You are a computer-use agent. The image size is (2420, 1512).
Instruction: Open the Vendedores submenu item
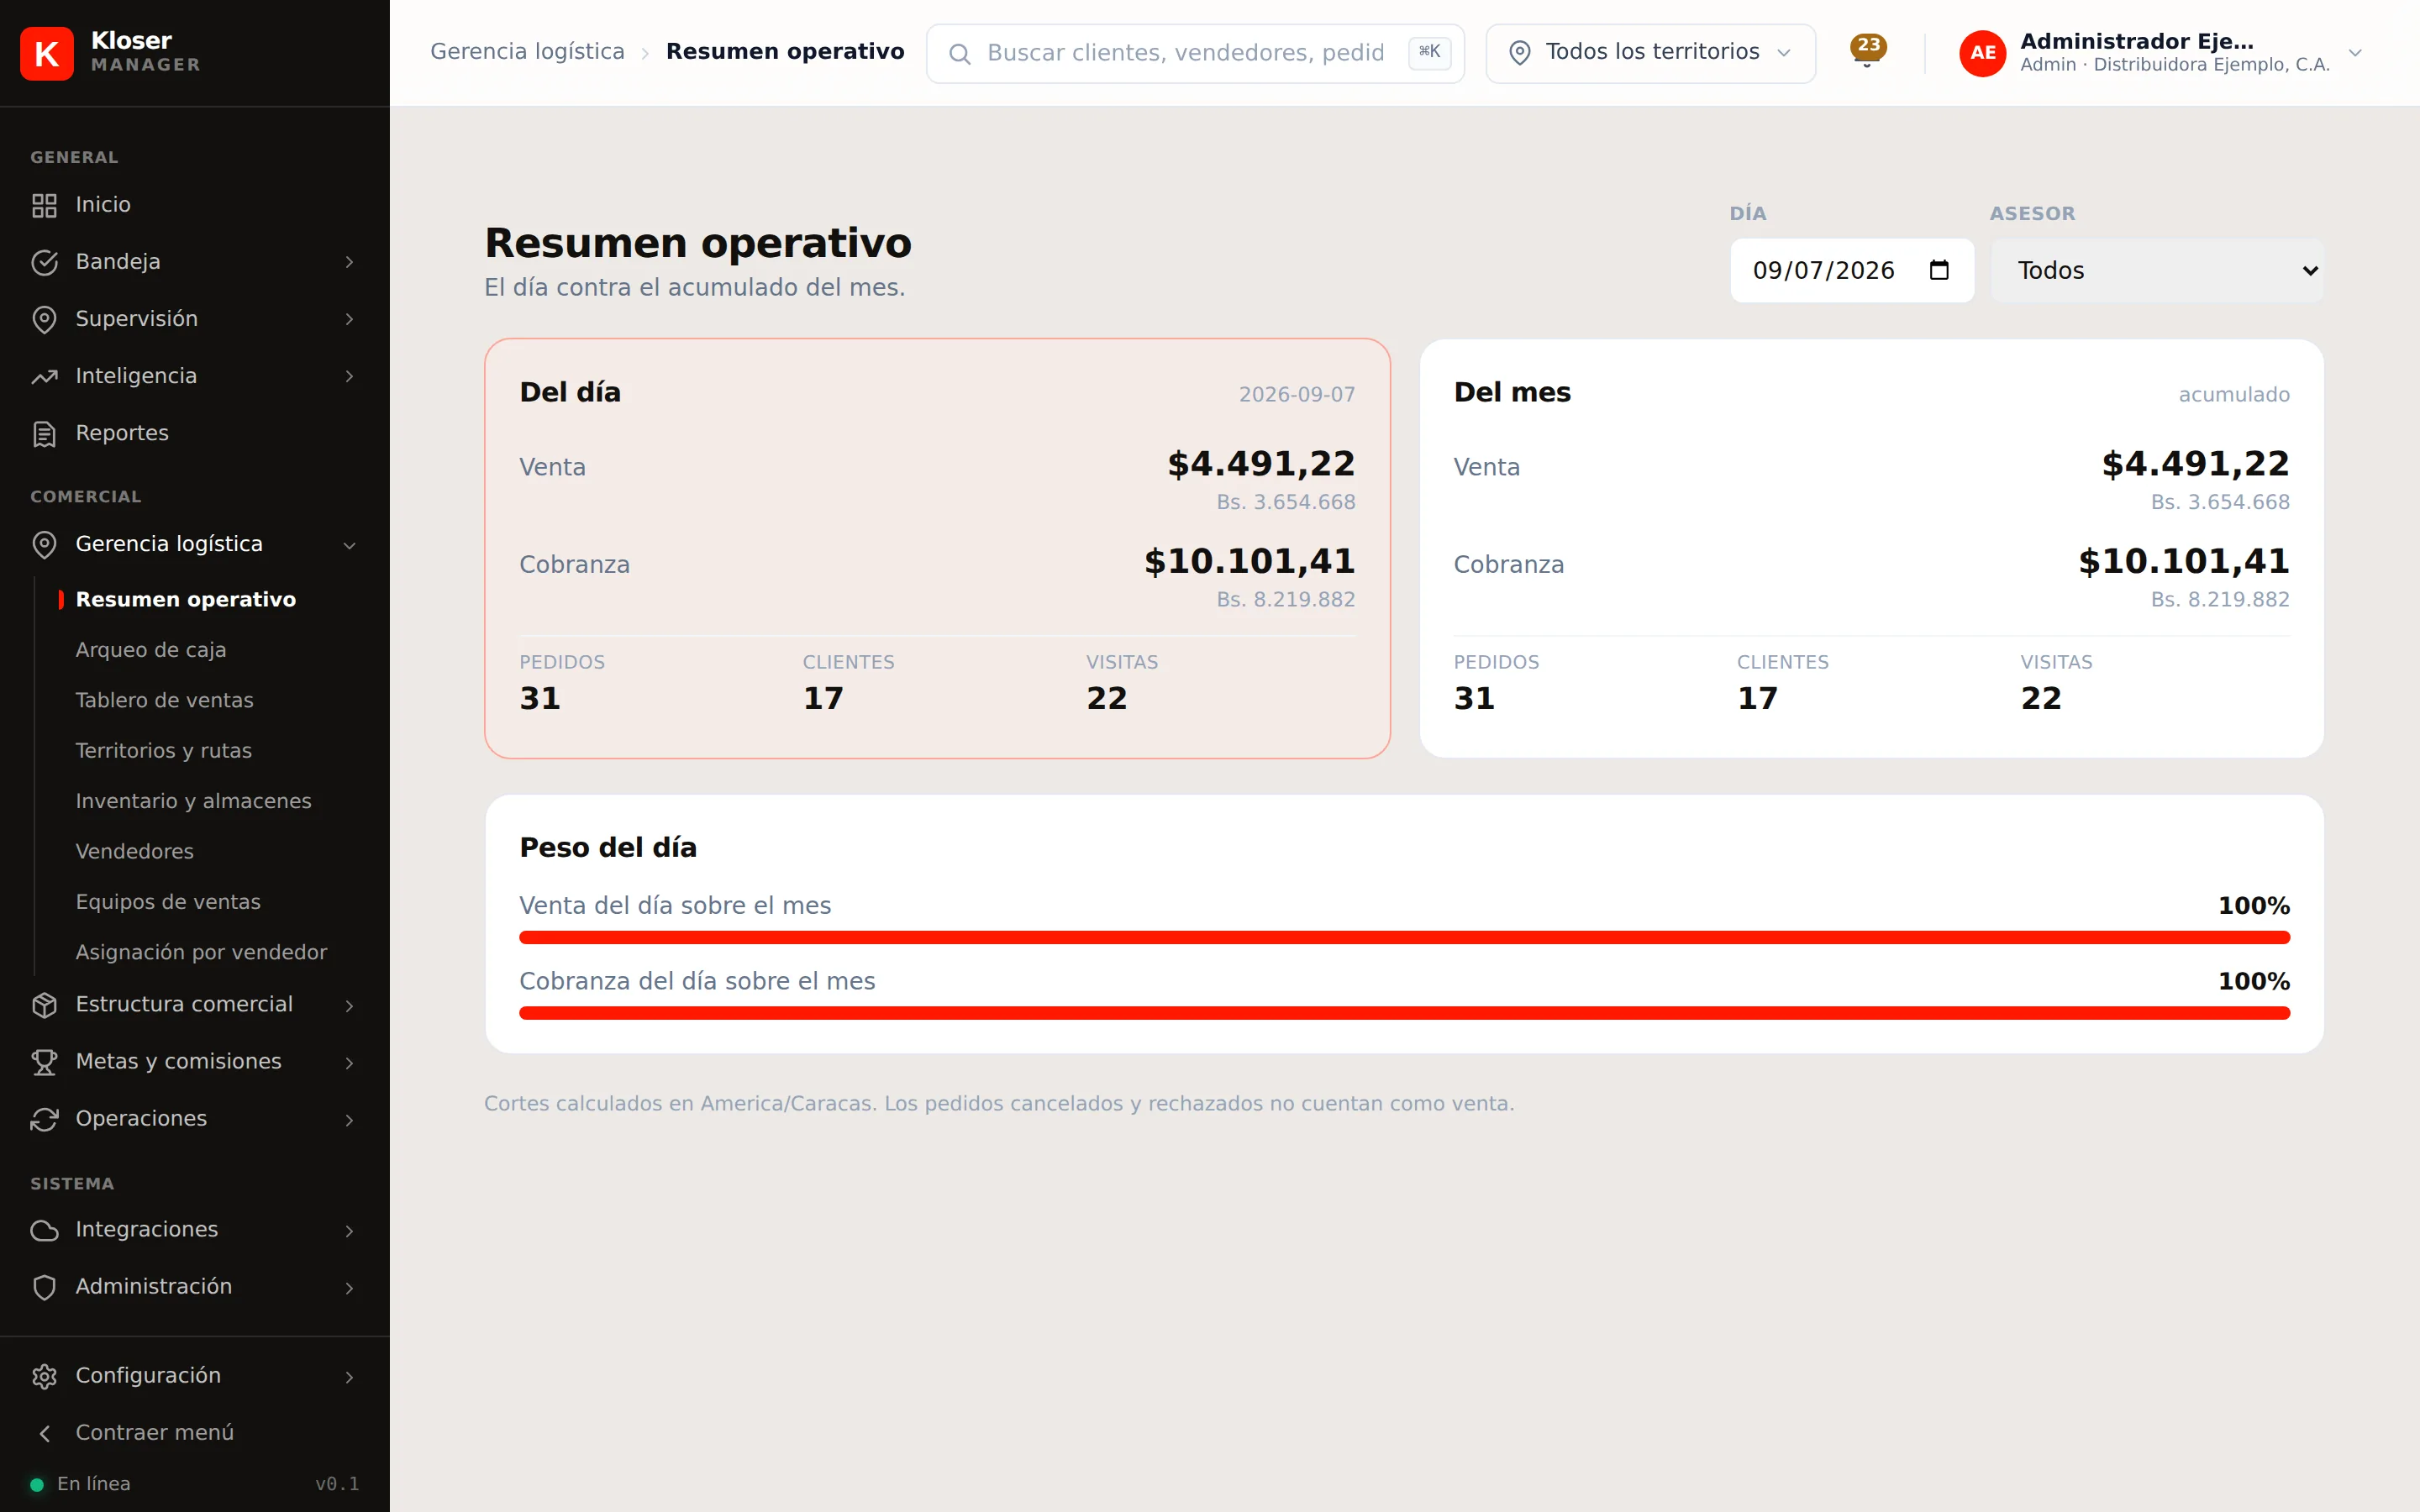(x=135, y=851)
